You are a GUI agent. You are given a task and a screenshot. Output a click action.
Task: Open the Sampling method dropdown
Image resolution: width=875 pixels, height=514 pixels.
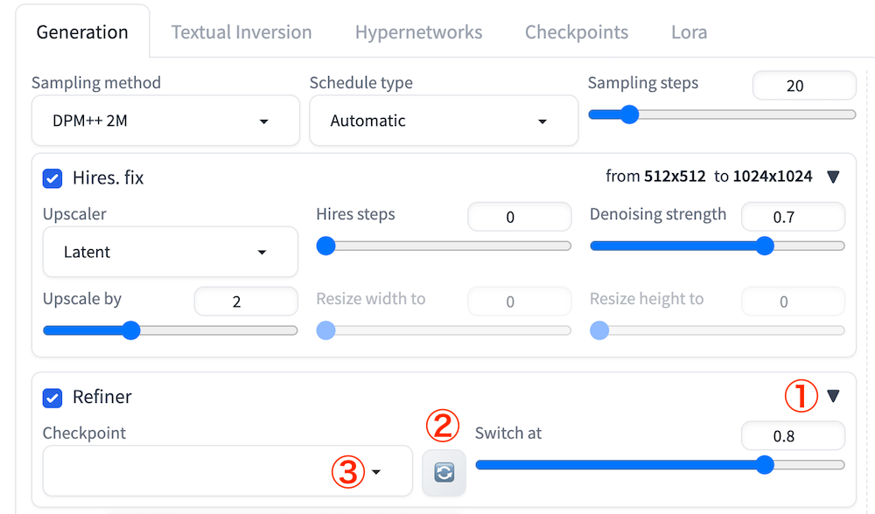[165, 121]
